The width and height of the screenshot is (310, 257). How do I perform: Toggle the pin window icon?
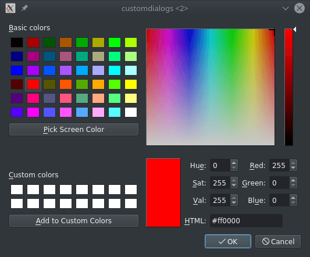click(x=24, y=8)
